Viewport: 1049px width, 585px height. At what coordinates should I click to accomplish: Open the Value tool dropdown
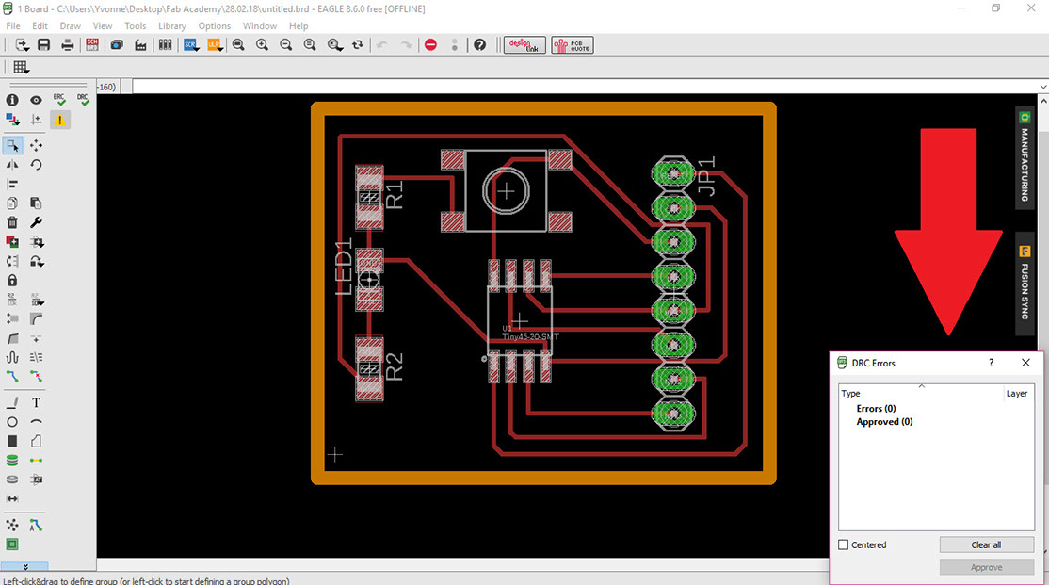(x=36, y=300)
